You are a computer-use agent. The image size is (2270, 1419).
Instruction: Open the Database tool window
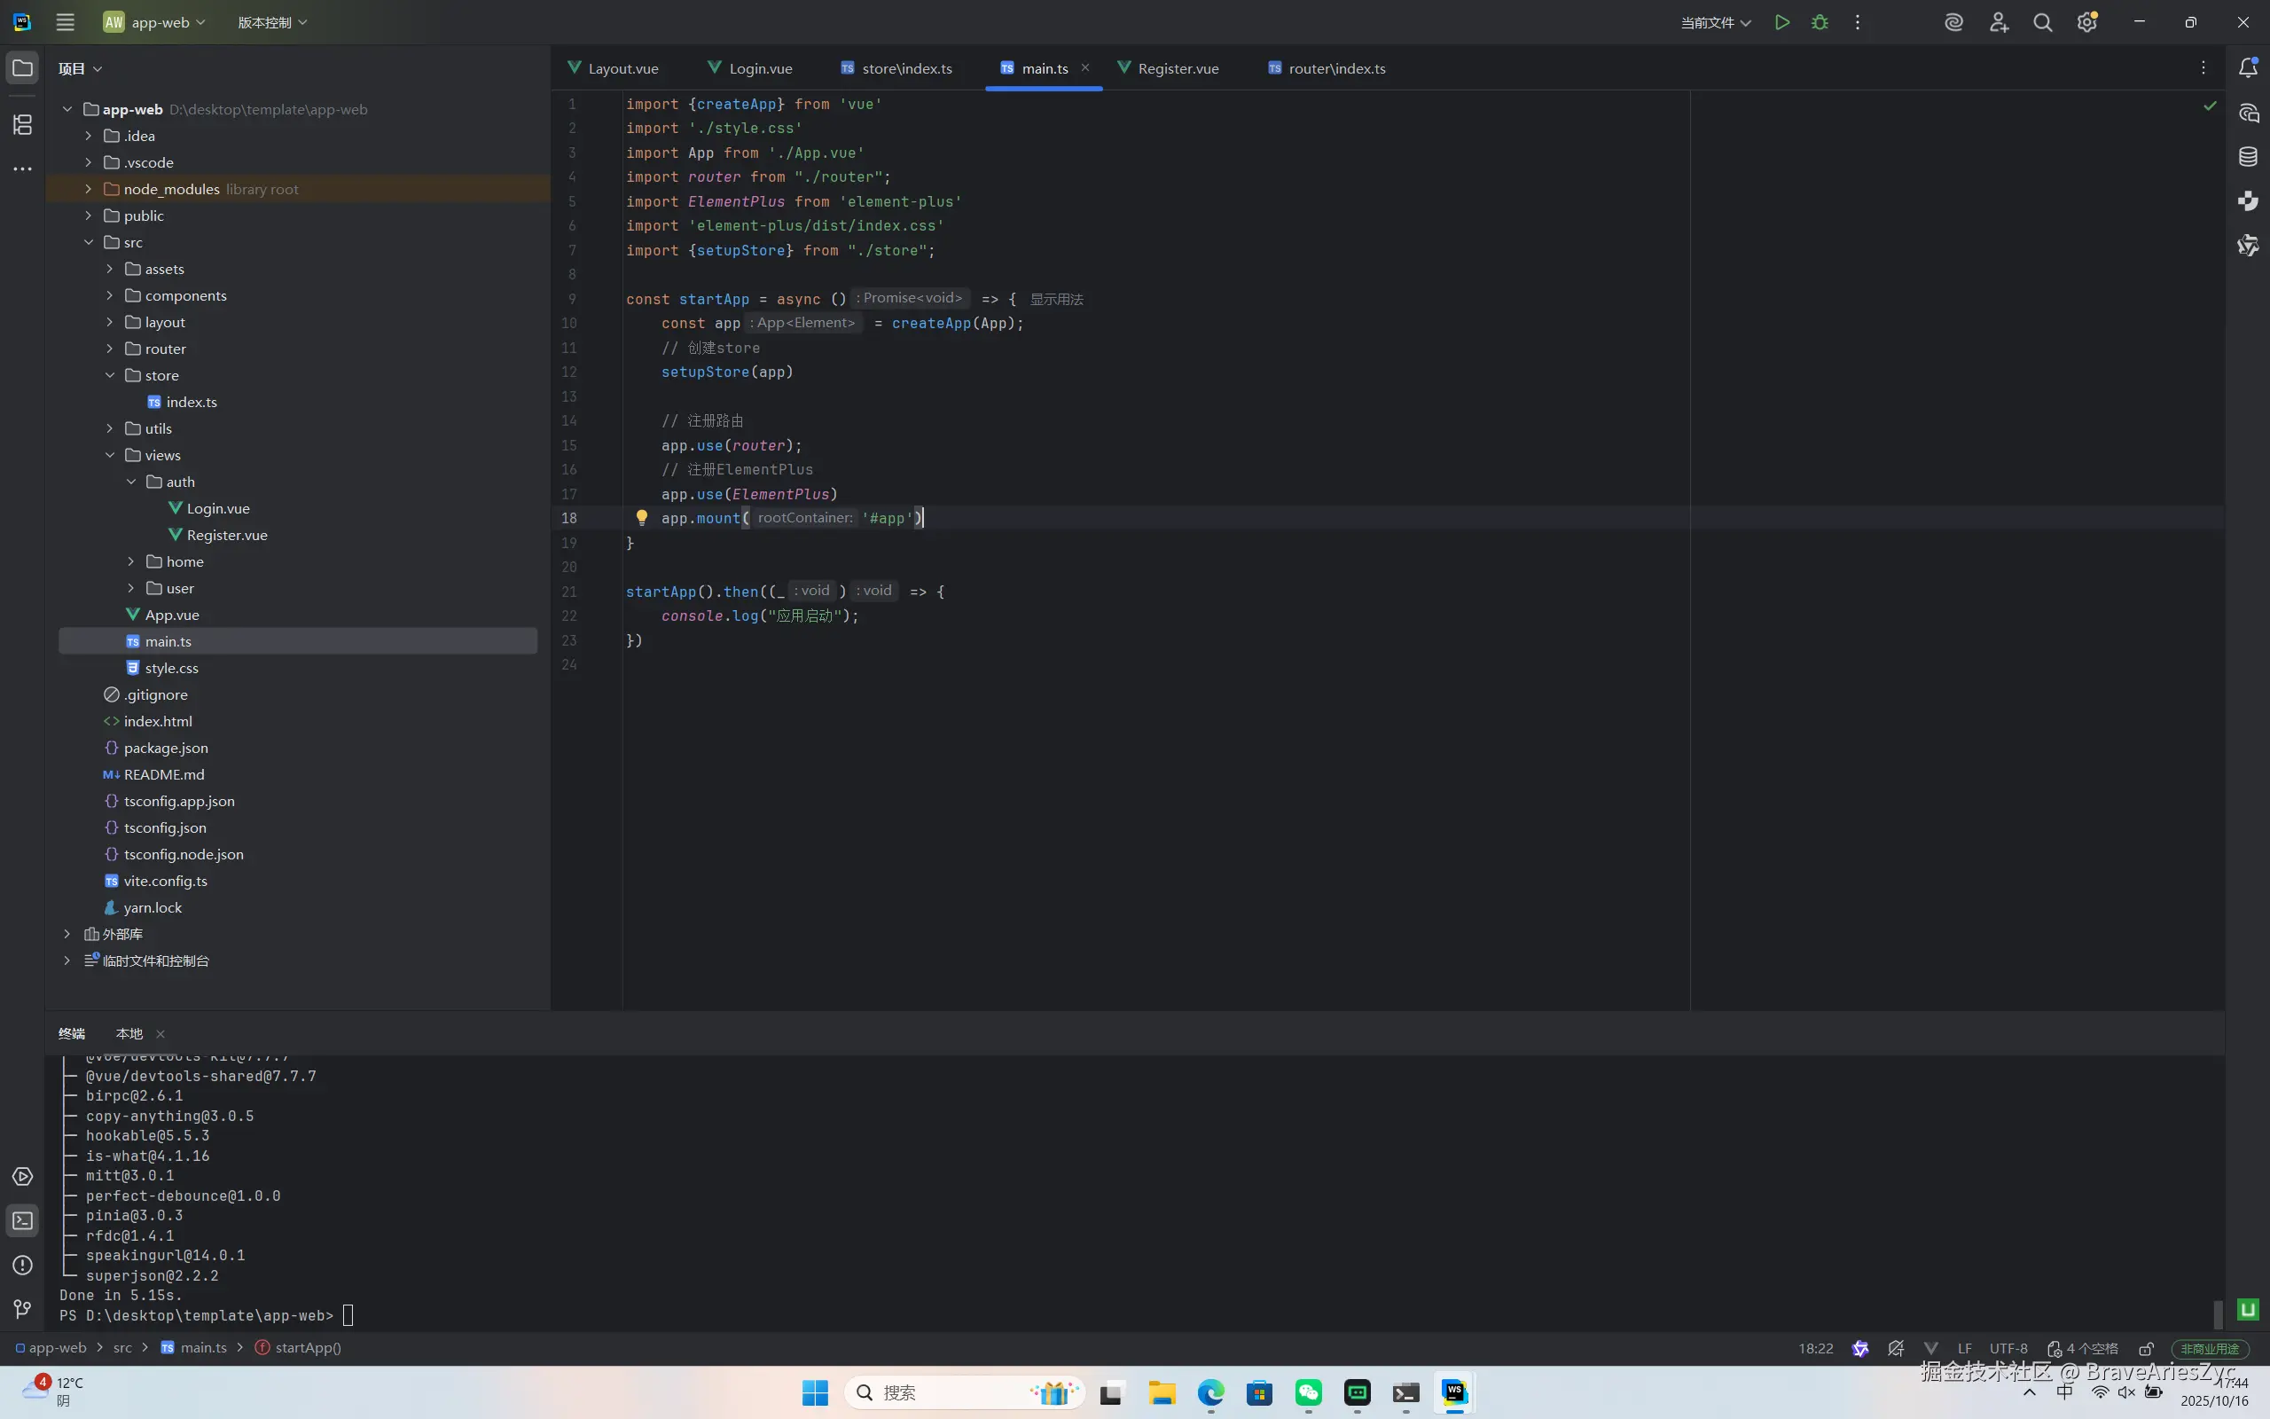(2248, 157)
